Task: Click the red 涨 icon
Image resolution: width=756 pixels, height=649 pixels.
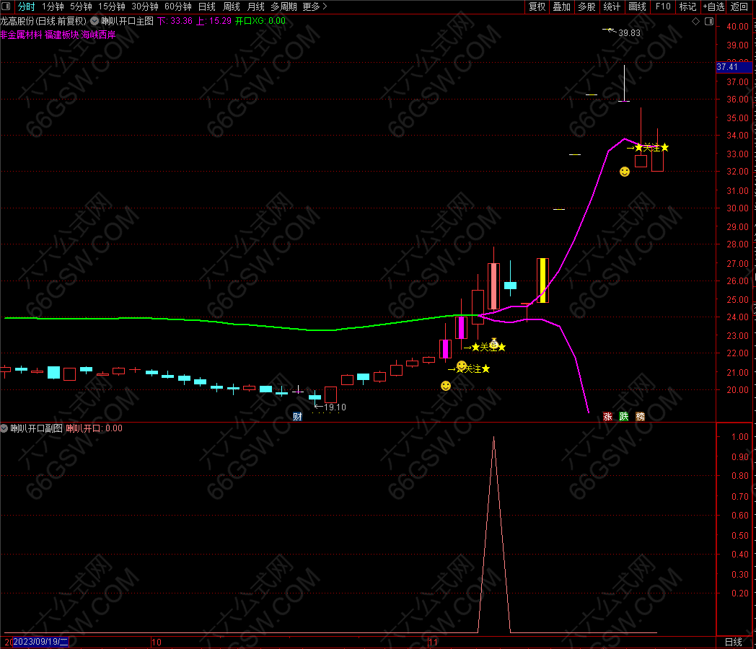Action: coord(607,416)
